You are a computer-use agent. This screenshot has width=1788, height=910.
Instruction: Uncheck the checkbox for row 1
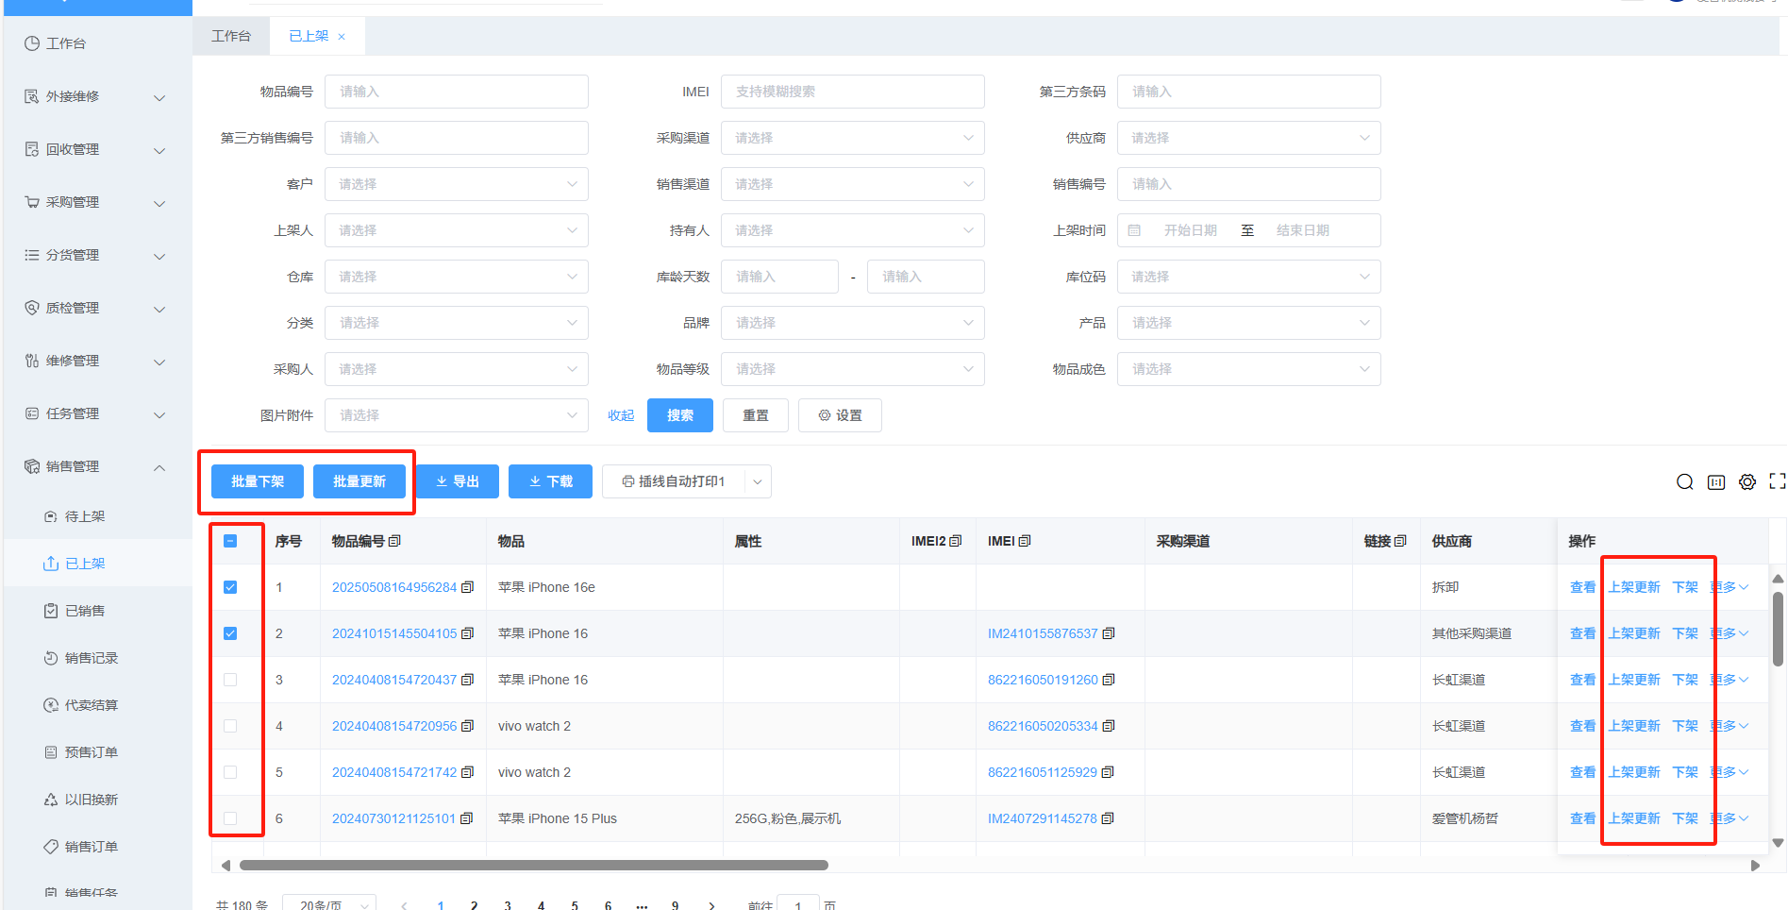click(x=230, y=587)
